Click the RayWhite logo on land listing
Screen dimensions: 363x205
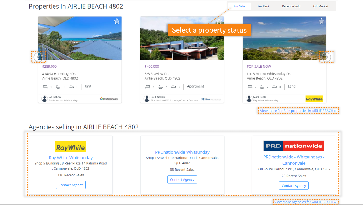coord(314,99)
